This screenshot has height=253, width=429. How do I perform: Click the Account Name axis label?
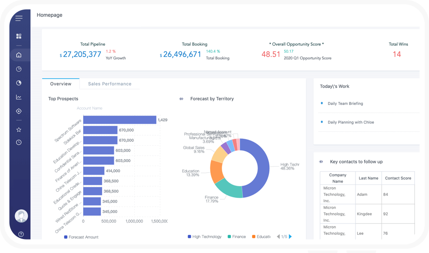point(90,108)
